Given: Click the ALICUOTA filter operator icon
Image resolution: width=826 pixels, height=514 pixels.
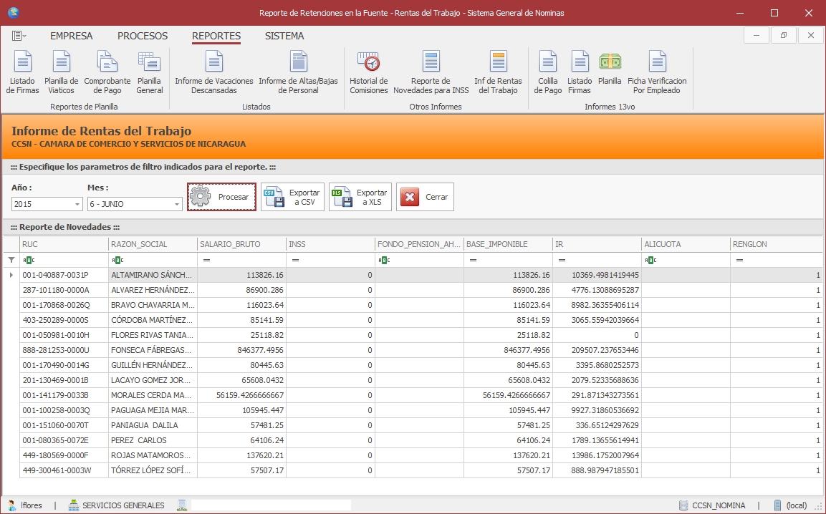Looking at the screenshot, I should pos(650,260).
